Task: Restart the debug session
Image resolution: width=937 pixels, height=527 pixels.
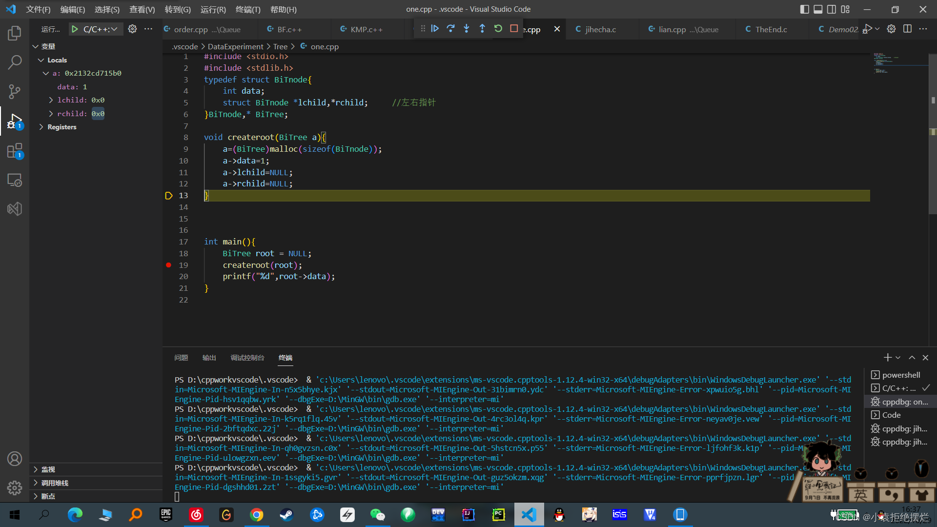Action: 498,29
